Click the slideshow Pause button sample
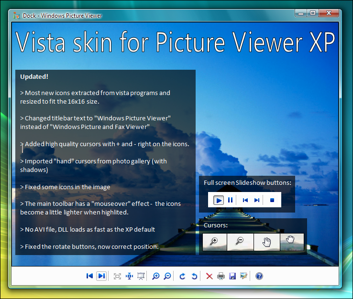 (x=230, y=200)
